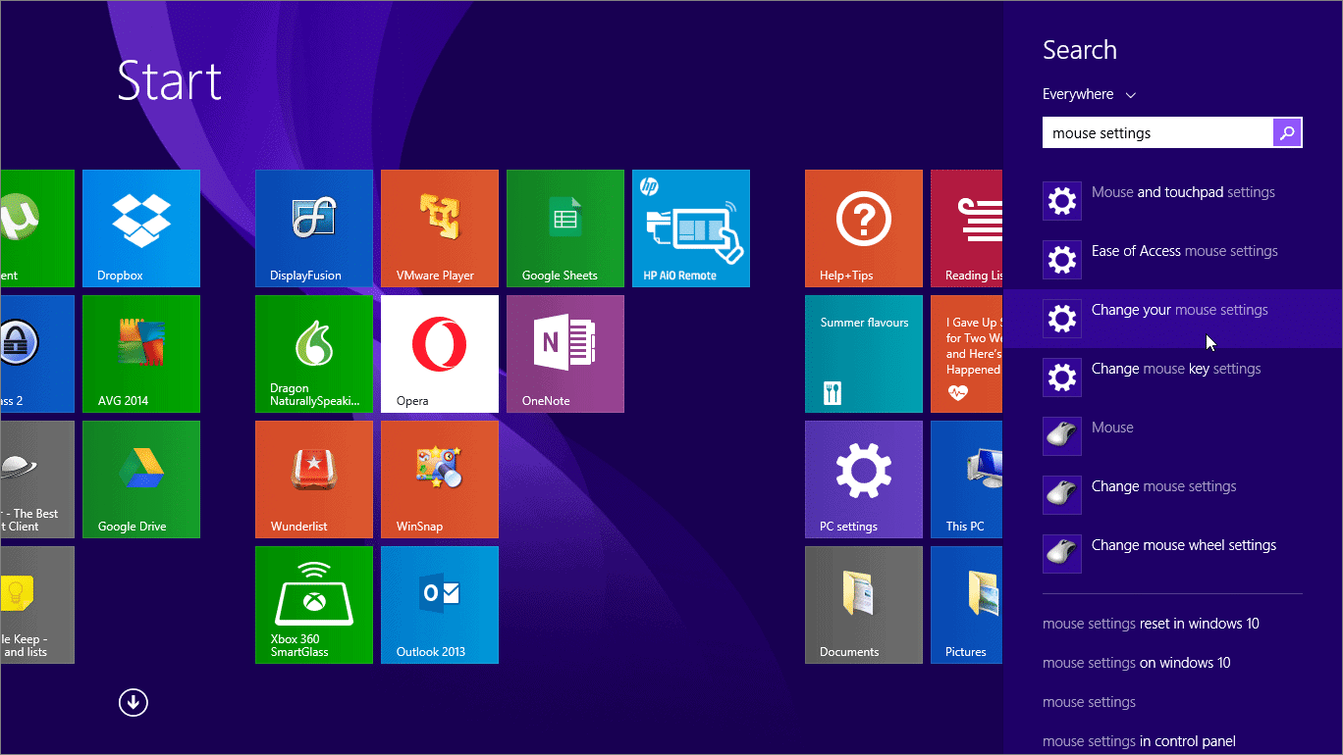Click the search magnifier button
Image resolution: width=1343 pixels, height=755 pixels.
tap(1287, 133)
